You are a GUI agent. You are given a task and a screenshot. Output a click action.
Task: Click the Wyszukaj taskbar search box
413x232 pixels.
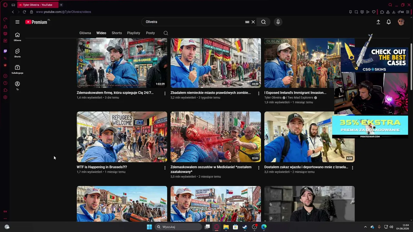coord(178,227)
